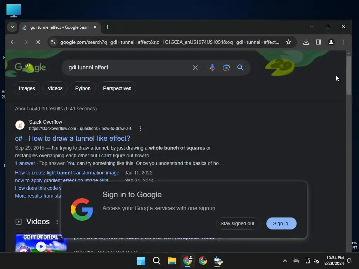Open 'How to create light tunnel transformation image'
Screen dimensions: 359x269
67,173
